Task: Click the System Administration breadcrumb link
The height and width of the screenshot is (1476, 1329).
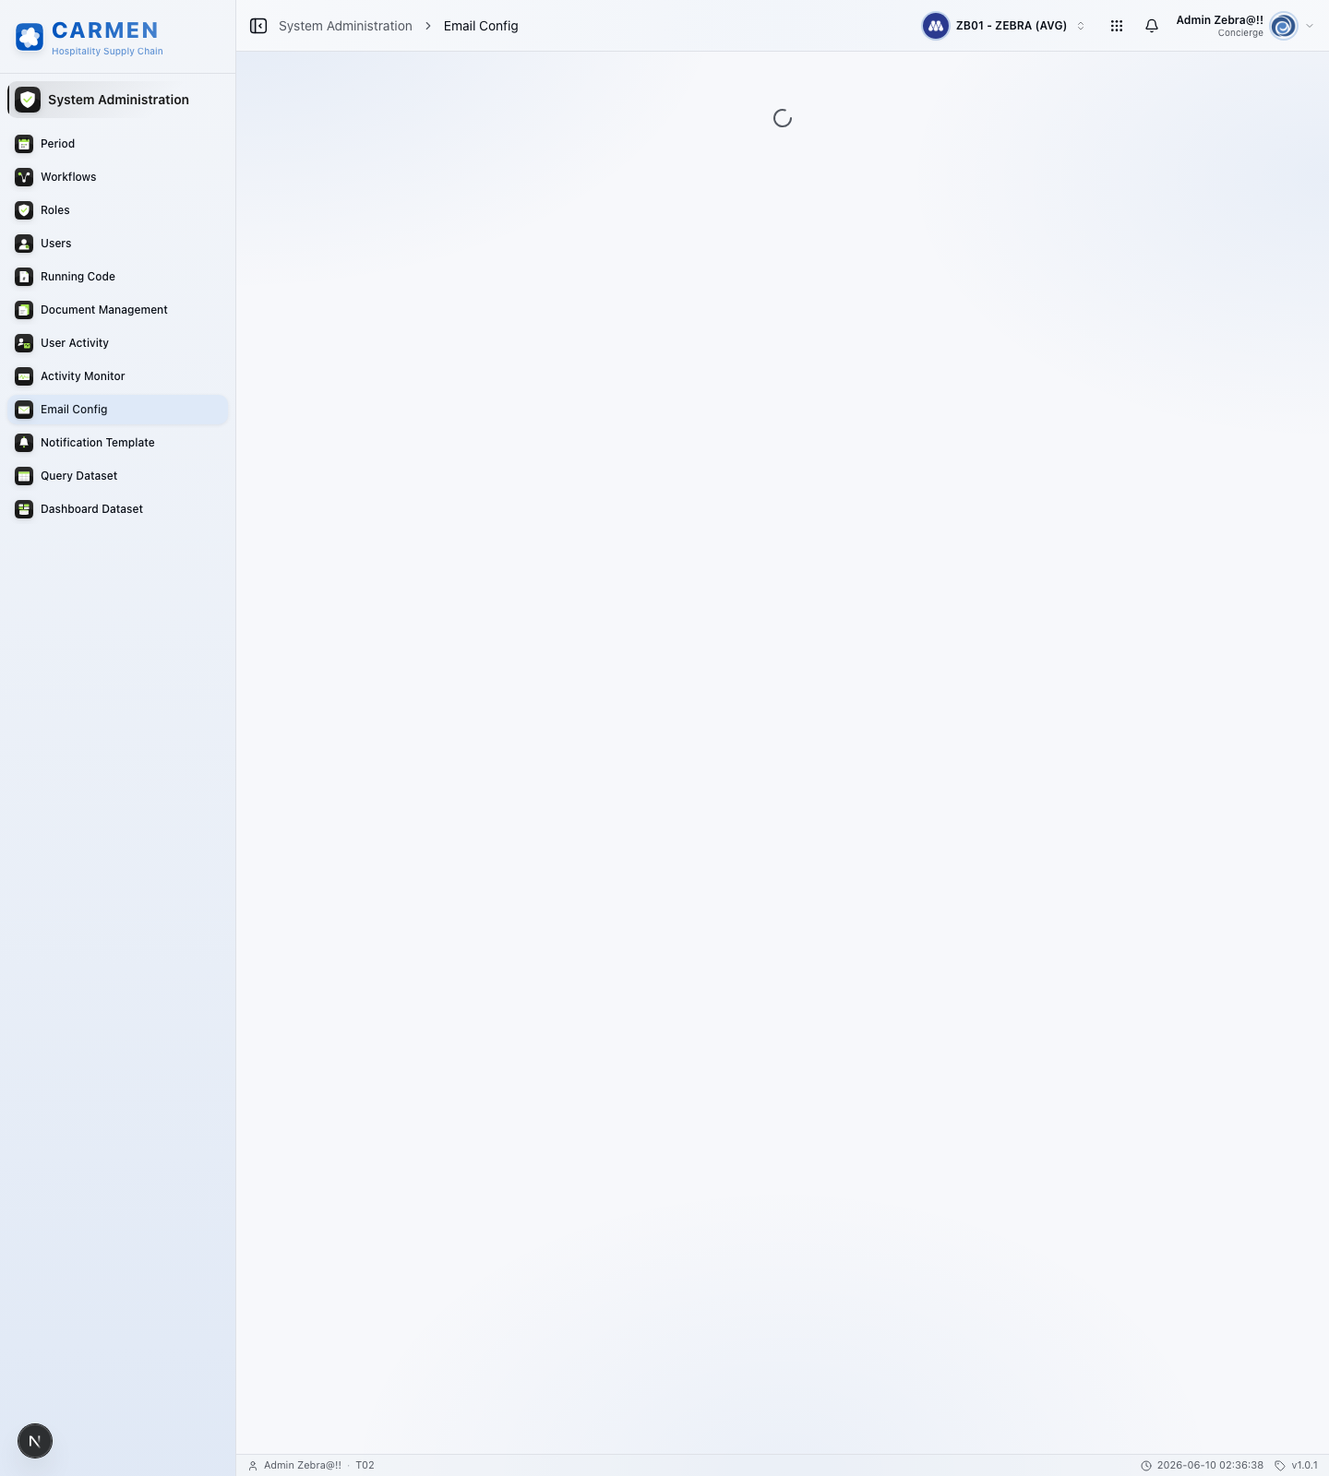Action: (x=345, y=26)
